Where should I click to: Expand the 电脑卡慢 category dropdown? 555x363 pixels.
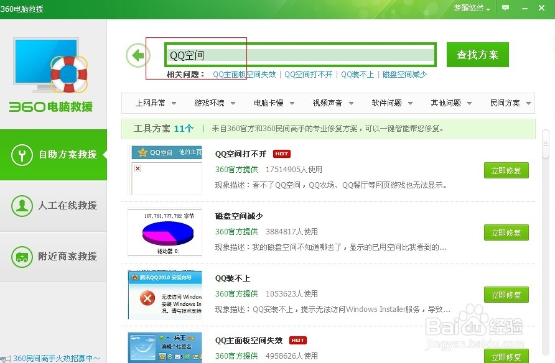(274, 103)
